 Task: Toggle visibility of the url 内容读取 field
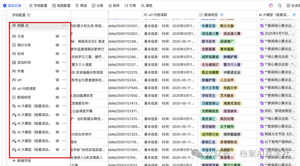pos(57,89)
